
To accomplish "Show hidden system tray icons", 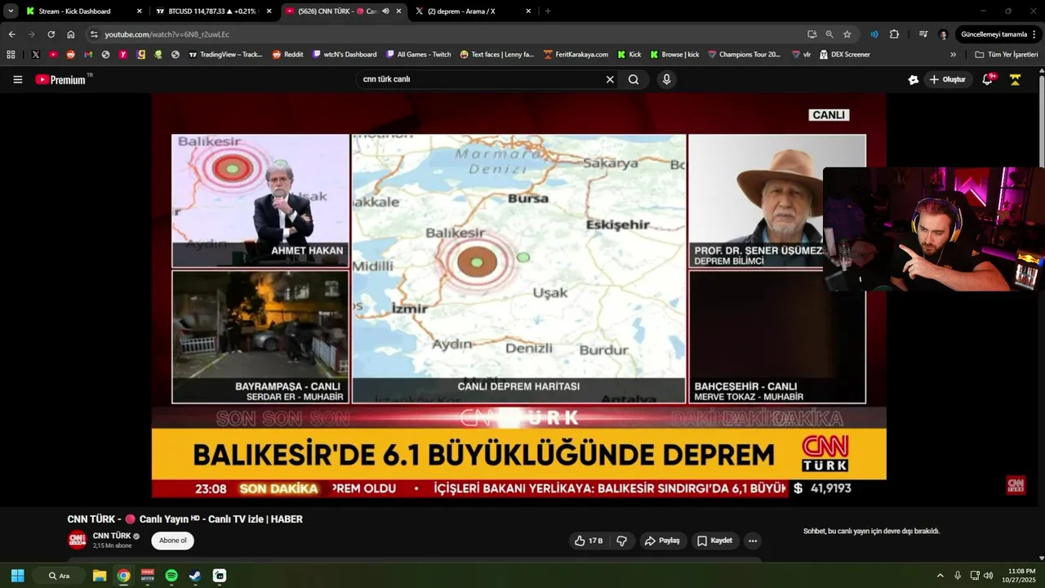I will 940,576.
